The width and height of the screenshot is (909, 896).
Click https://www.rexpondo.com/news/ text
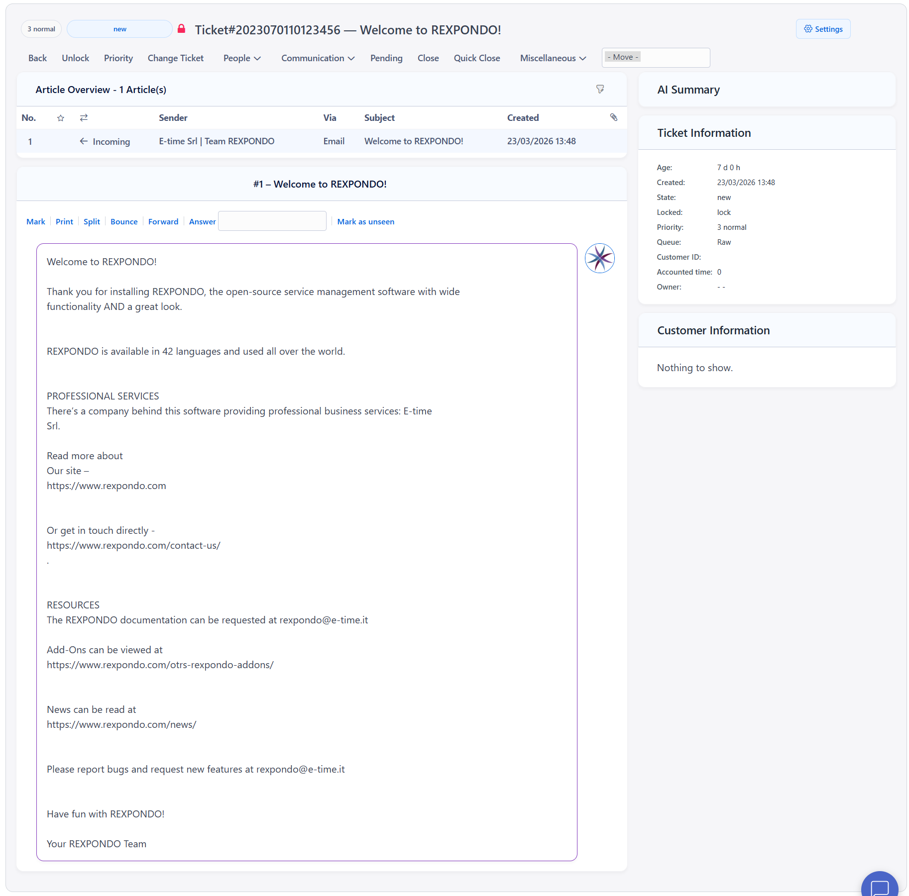[x=121, y=725]
